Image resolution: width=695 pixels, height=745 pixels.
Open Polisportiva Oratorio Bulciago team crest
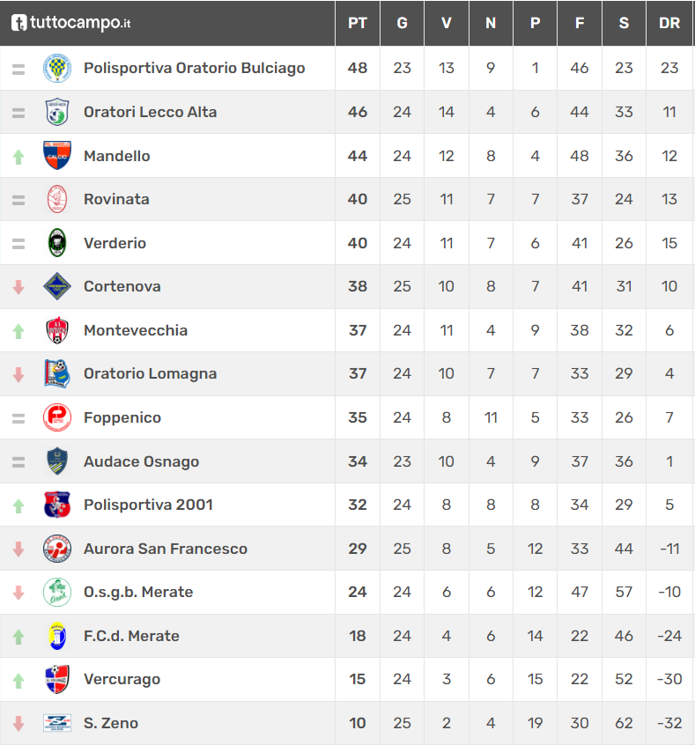point(57,68)
